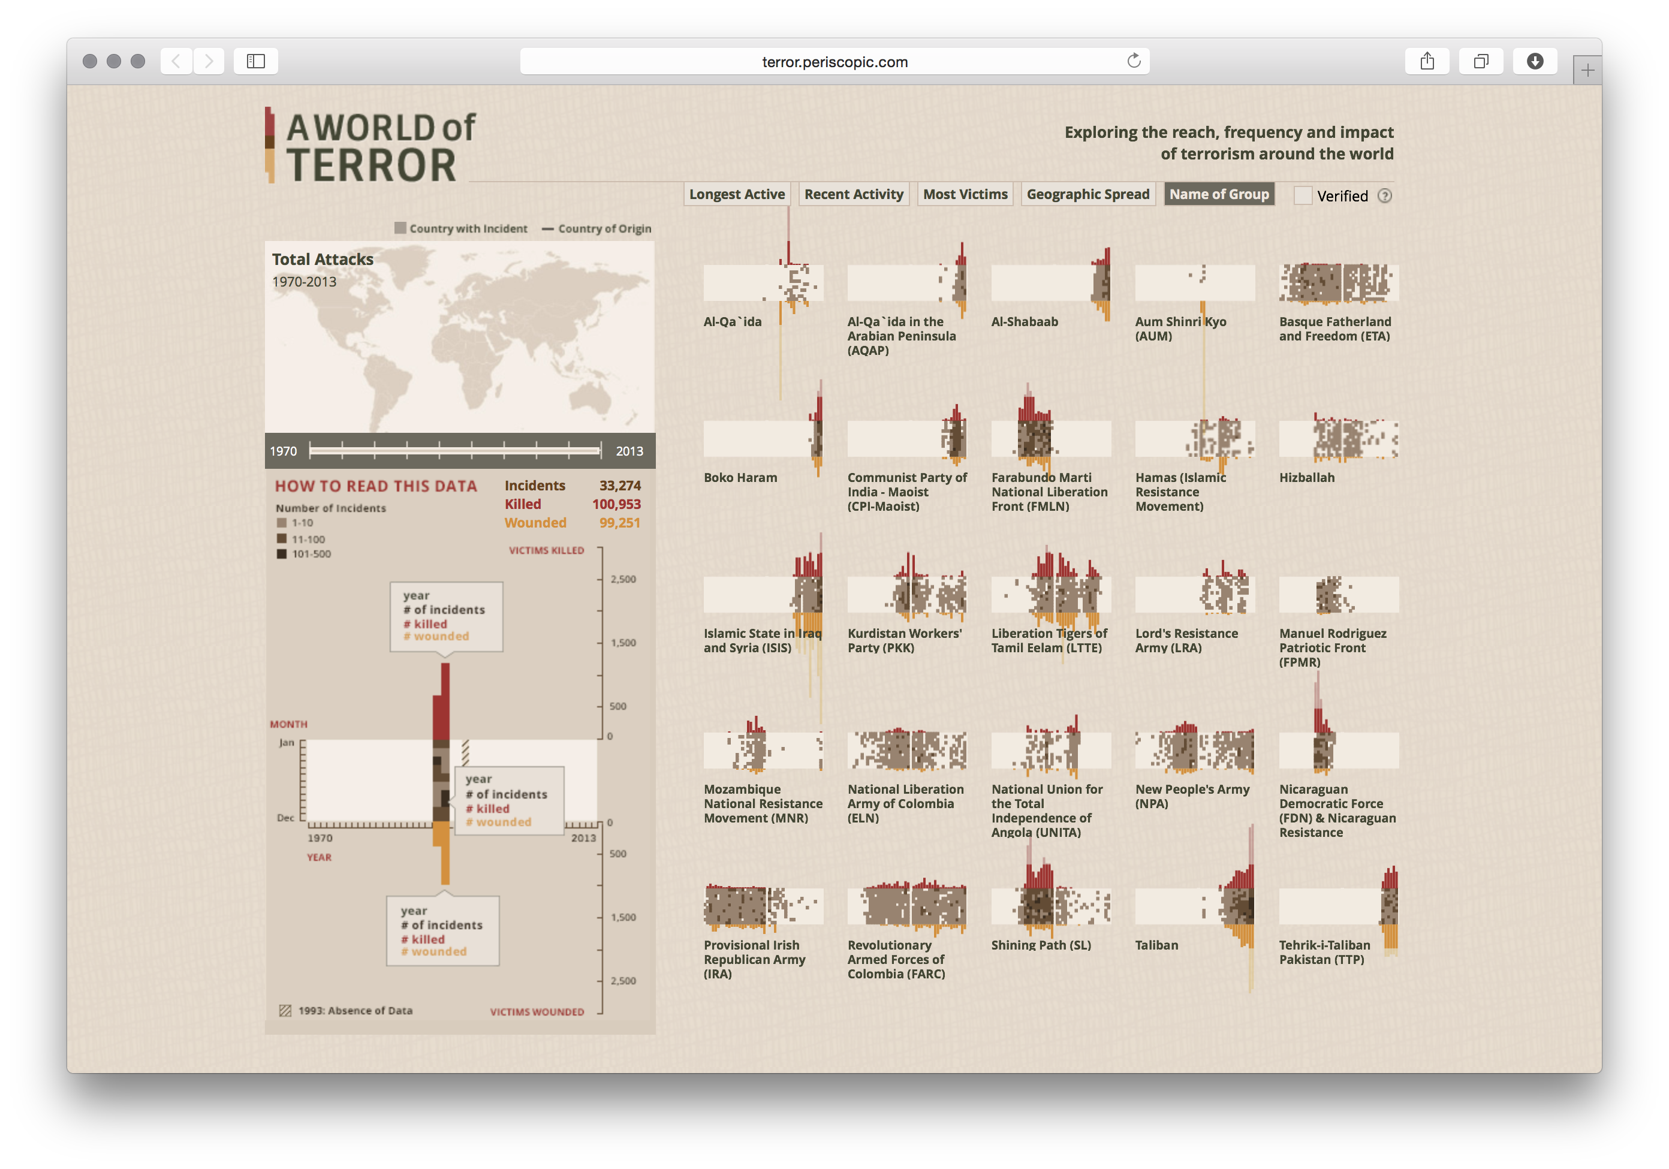The width and height of the screenshot is (1669, 1169).
Task: Click the Safari share icon
Action: pos(1427,61)
